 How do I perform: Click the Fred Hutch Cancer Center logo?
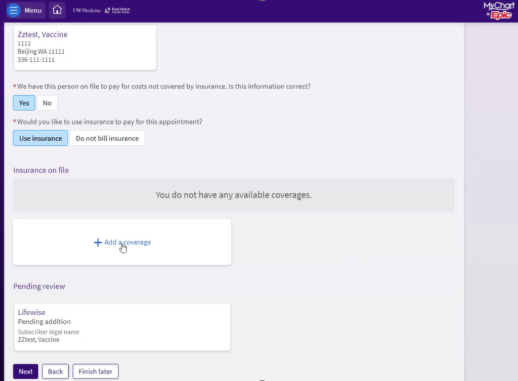pyautogui.click(x=117, y=10)
